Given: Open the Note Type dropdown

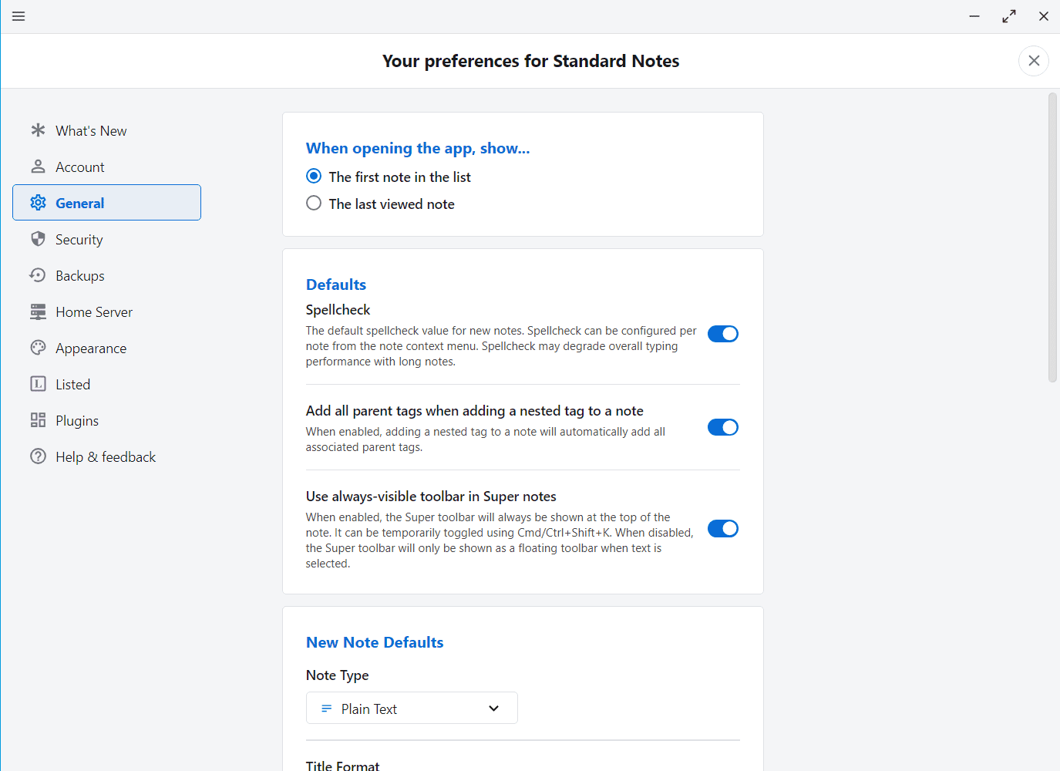Looking at the screenshot, I should coord(412,709).
